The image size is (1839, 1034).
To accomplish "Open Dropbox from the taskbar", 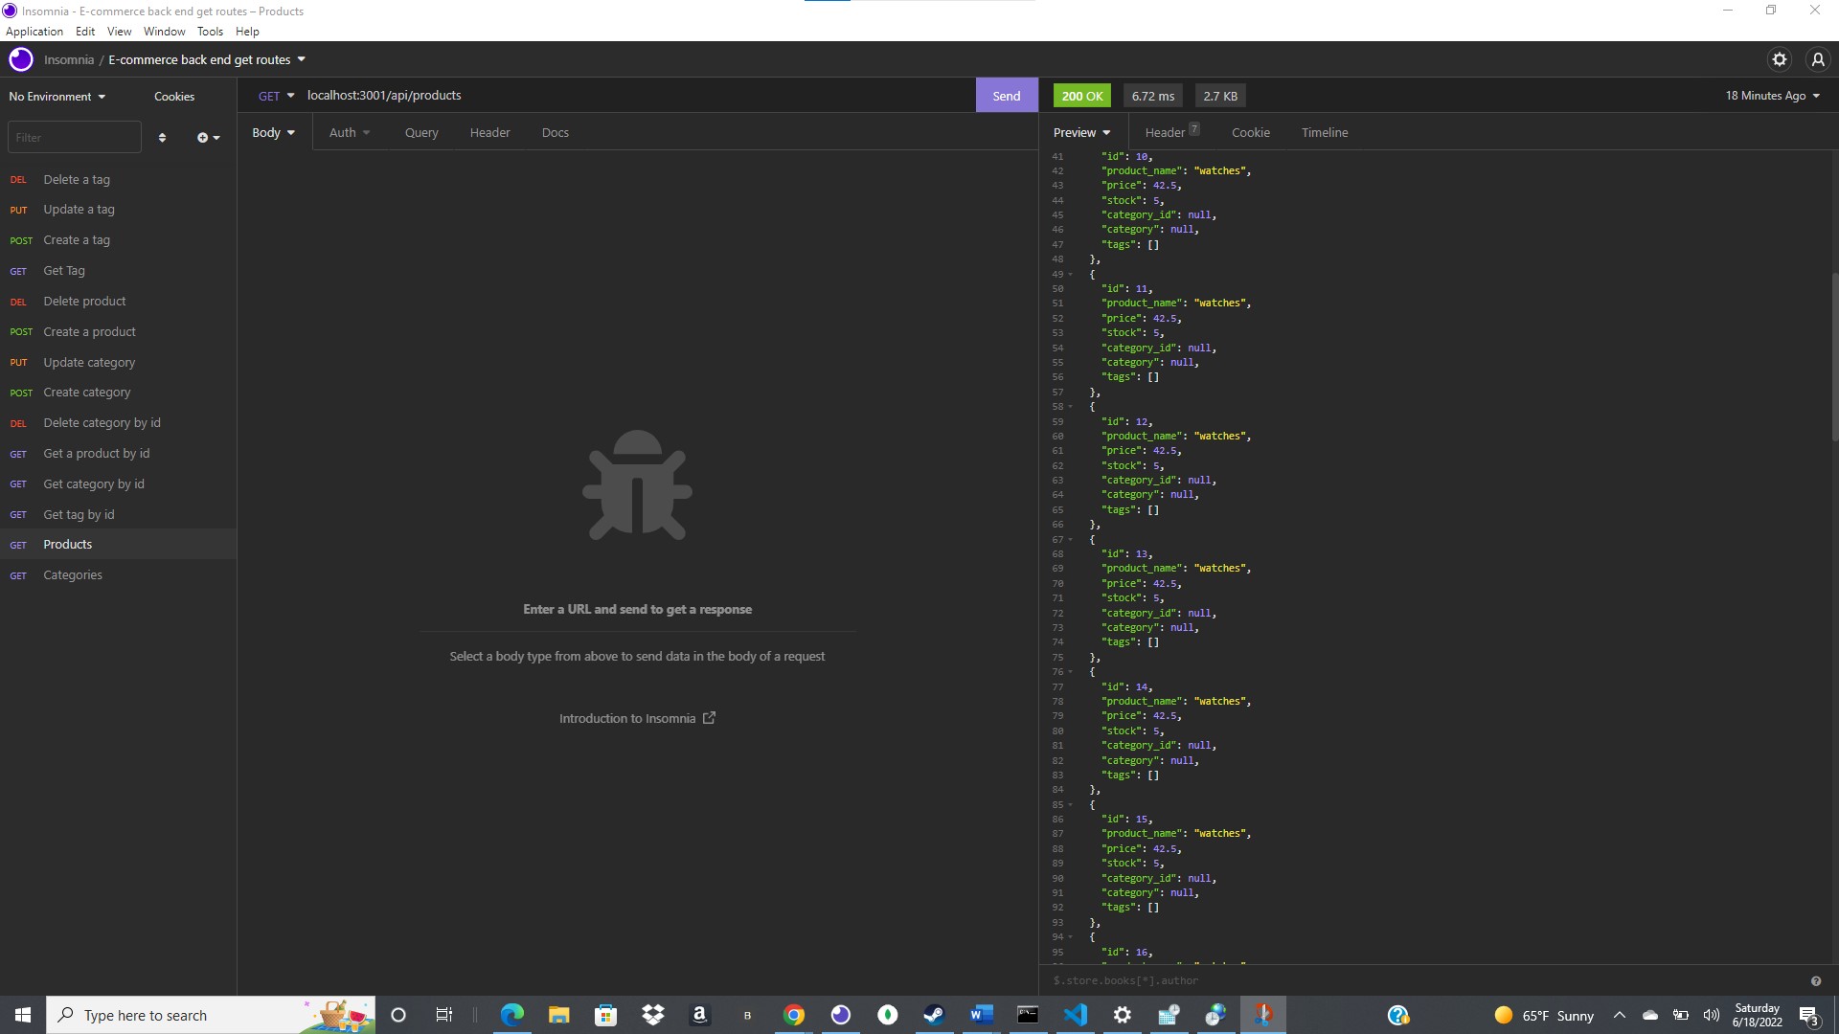I will [x=653, y=1015].
